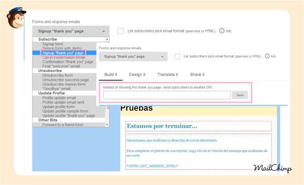Check inner panel's email format checkbox
304x185 pixels.
(x=177, y=57)
